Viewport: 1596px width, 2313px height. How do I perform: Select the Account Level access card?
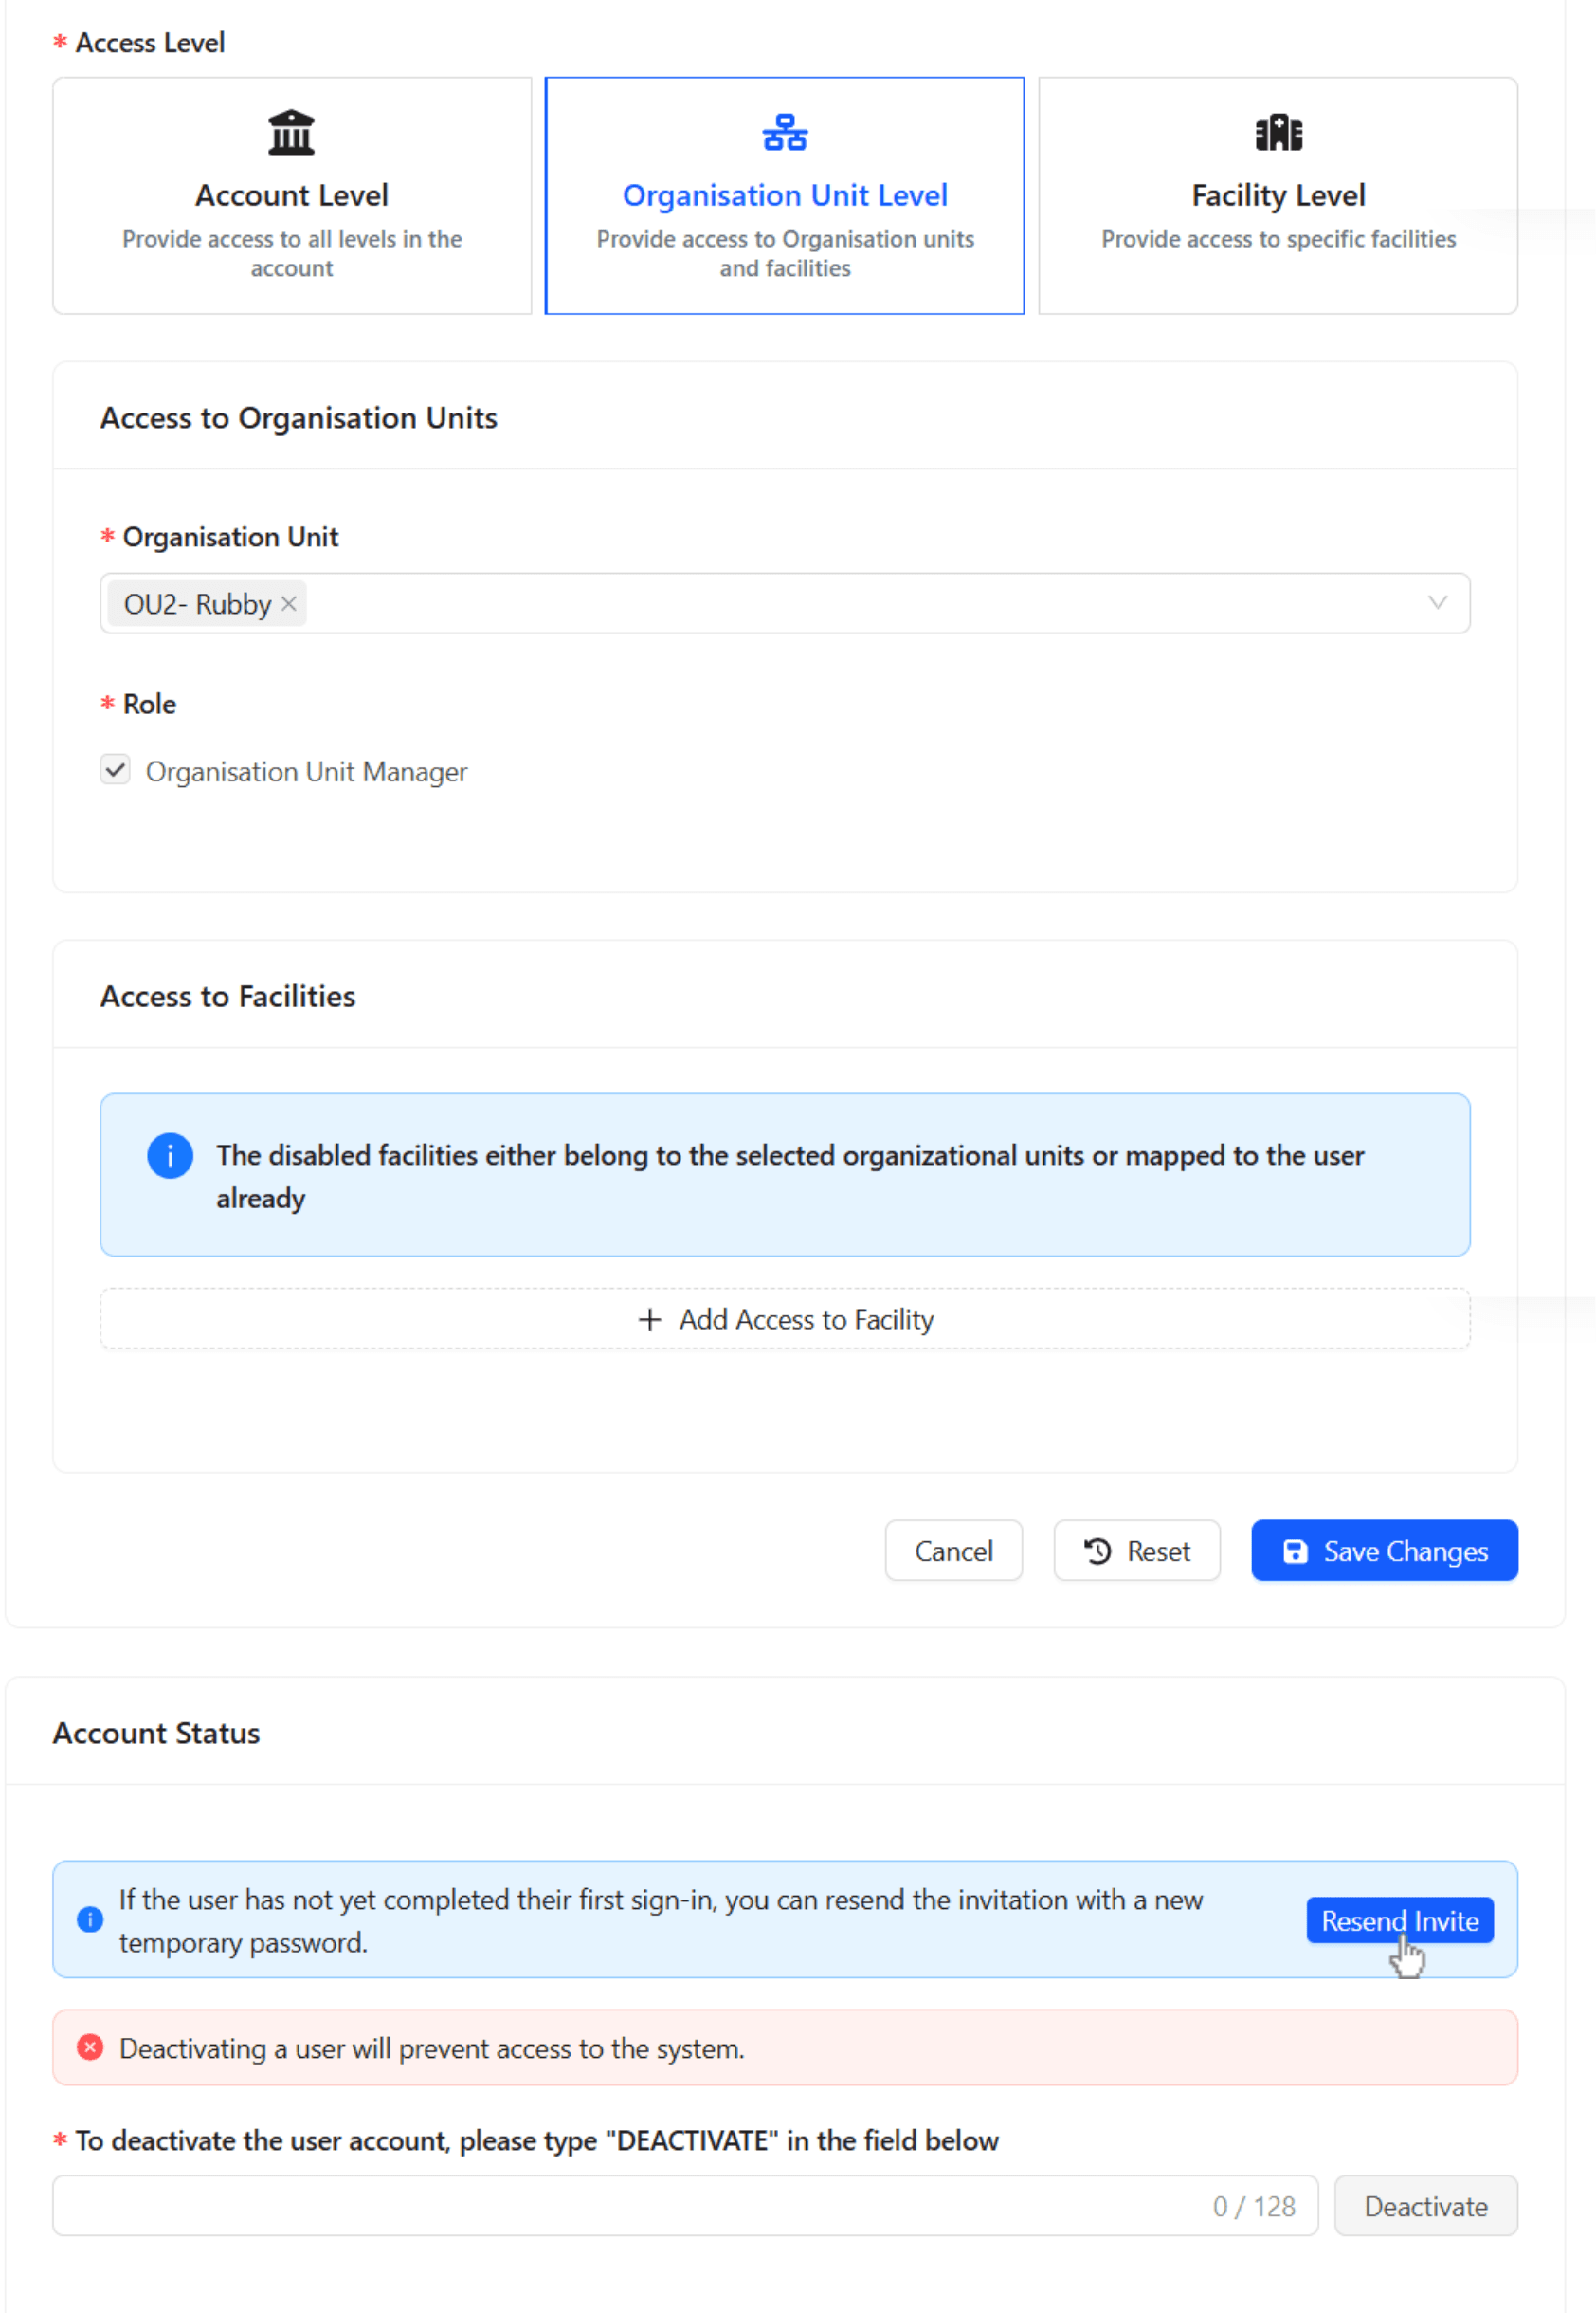(x=291, y=196)
